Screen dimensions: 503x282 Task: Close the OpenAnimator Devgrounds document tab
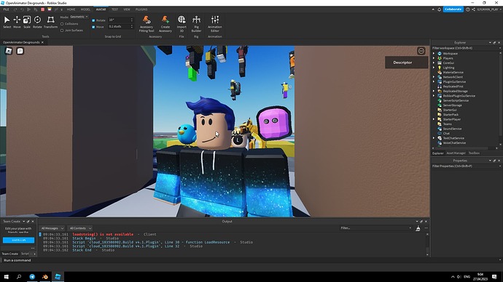(42, 42)
